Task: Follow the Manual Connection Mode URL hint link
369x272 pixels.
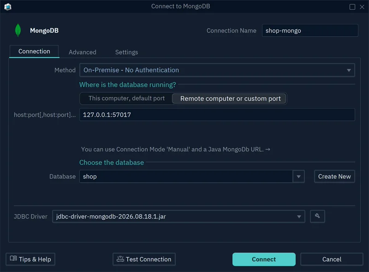Action: pos(176,150)
